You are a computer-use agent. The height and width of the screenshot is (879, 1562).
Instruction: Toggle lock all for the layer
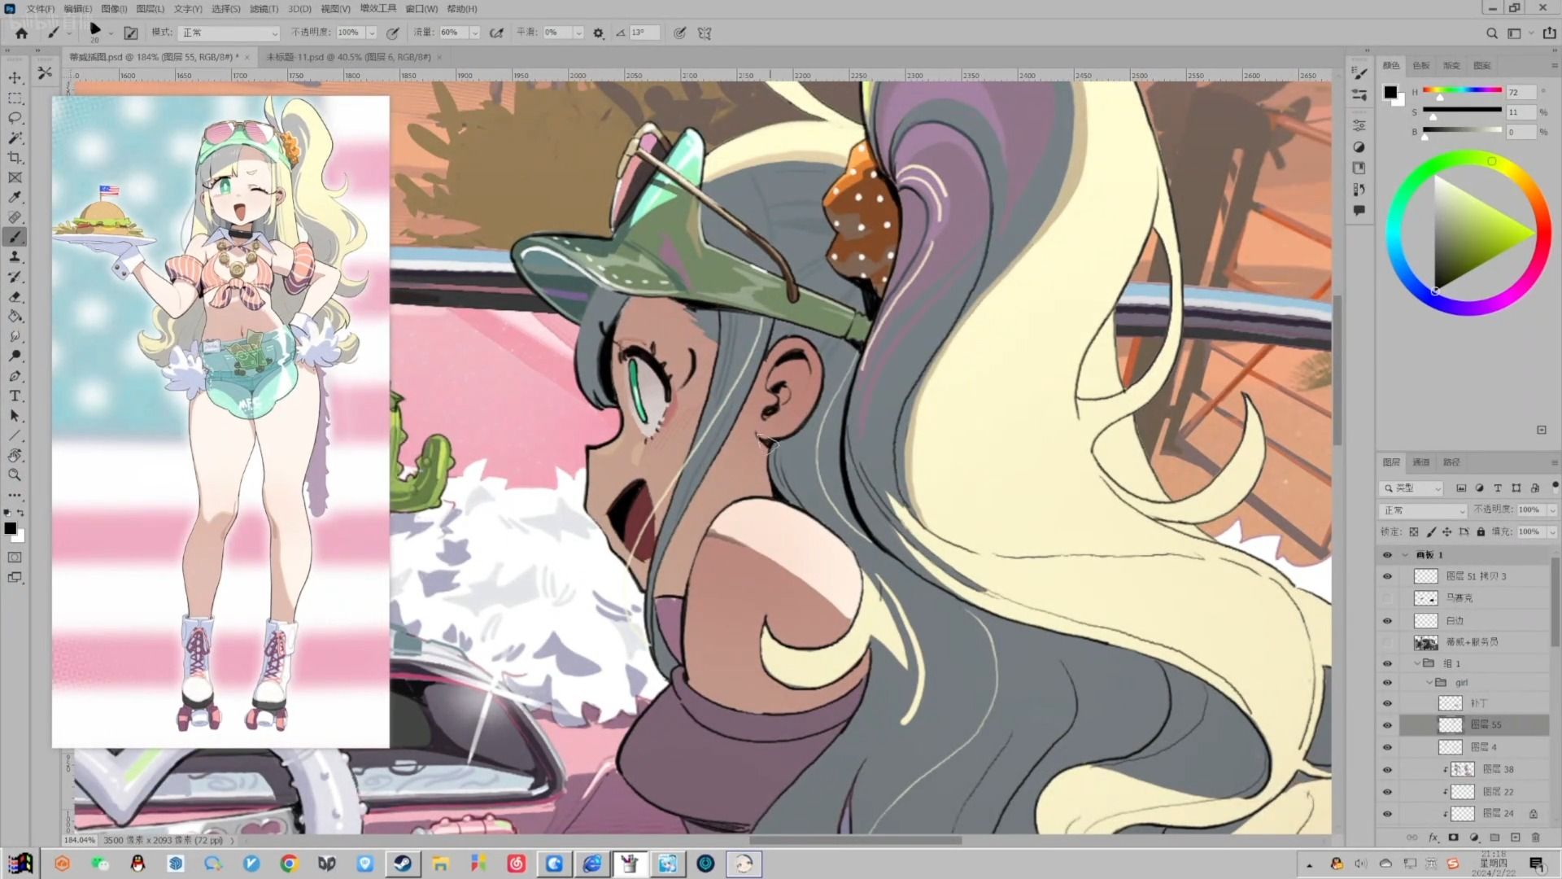tap(1481, 532)
